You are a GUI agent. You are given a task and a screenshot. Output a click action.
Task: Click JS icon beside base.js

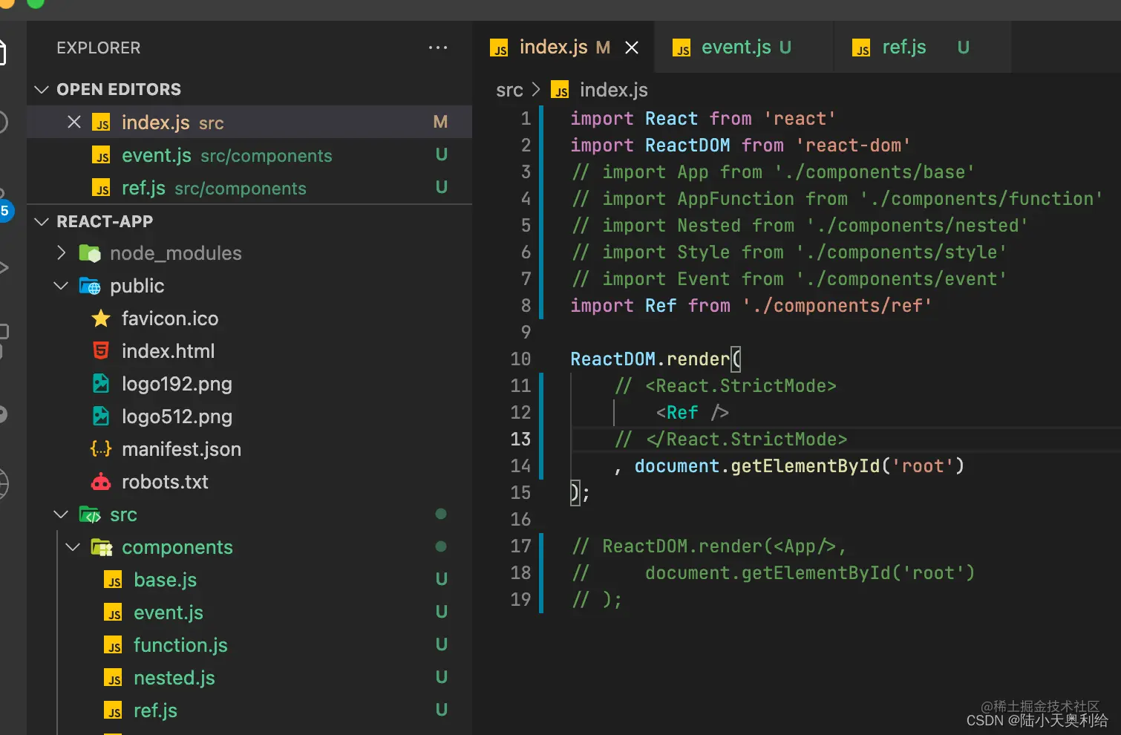click(x=113, y=580)
